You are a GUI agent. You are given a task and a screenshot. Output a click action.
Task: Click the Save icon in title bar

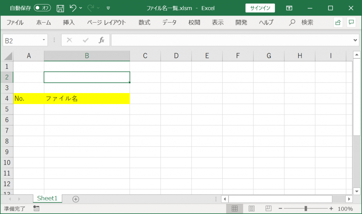pos(60,8)
